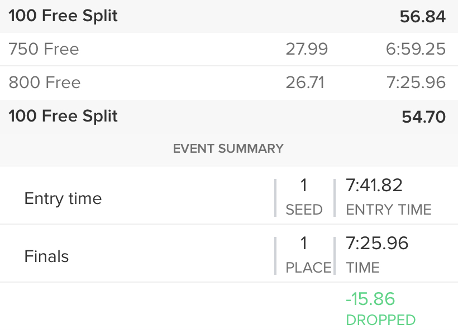Click the 26.71 split value
The height and width of the screenshot is (330, 458).
[x=305, y=82]
